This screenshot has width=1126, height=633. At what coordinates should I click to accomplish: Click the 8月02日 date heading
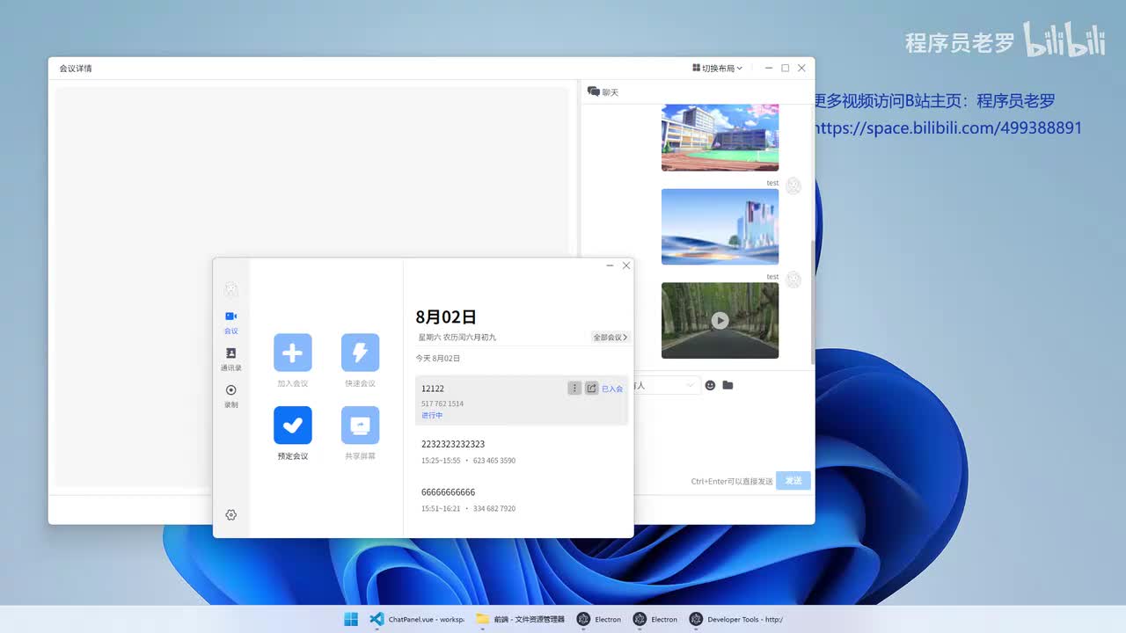click(446, 316)
